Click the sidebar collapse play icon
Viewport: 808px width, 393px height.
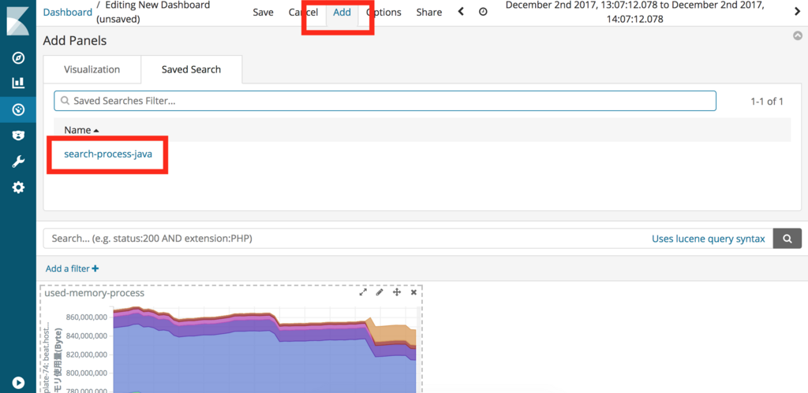(18, 383)
